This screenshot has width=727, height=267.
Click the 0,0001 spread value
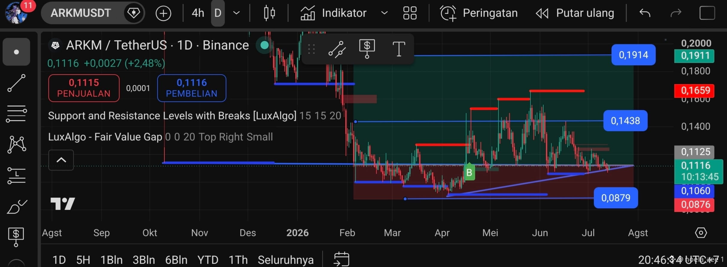coord(138,88)
